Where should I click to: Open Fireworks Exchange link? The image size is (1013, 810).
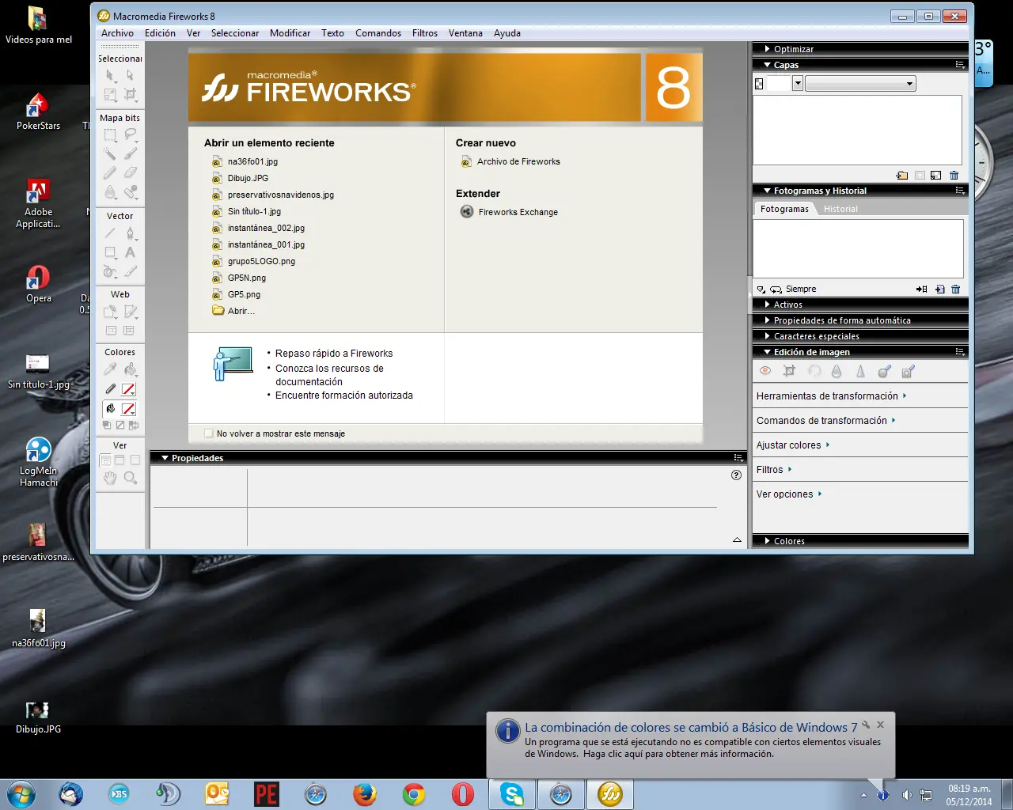pyautogui.click(x=518, y=212)
